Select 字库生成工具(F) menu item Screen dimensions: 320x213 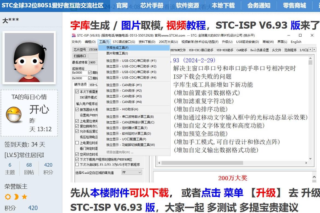(134, 48)
